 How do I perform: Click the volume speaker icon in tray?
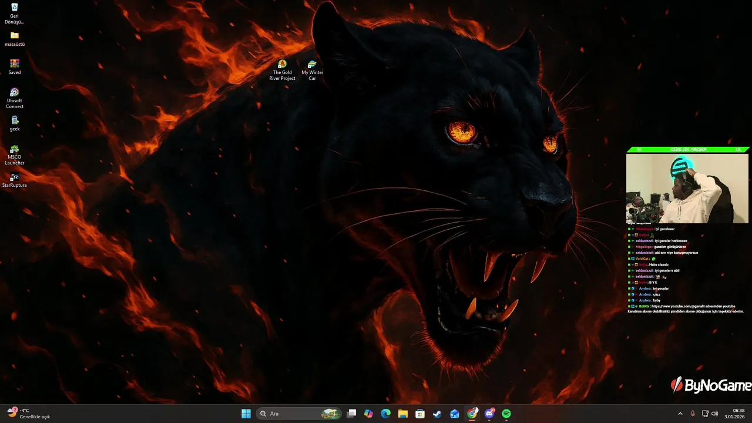click(715, 414)
